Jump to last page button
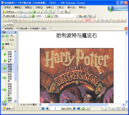The width and height of the screenshot is (129, 115). (78, 108)
